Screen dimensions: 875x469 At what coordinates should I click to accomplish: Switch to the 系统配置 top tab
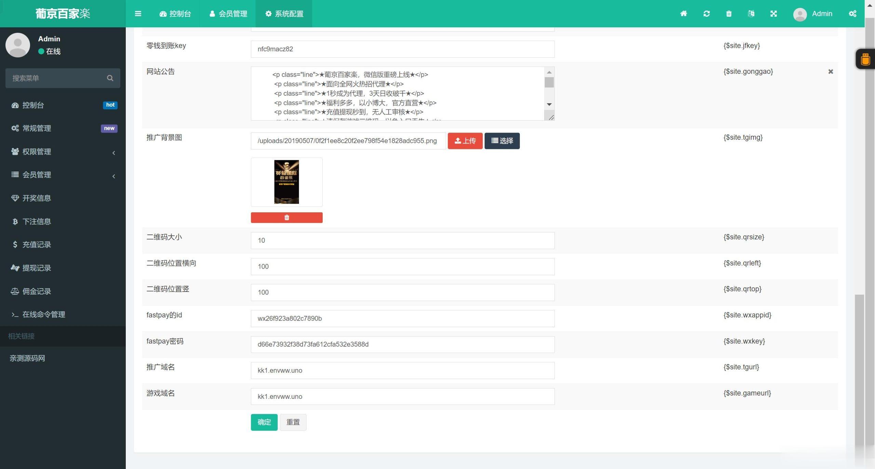pyautogui.click(x=284, y=14)
